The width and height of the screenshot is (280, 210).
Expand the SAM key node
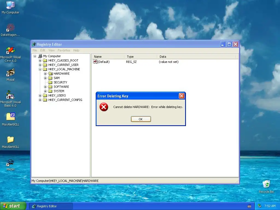[x=45, y=78]
